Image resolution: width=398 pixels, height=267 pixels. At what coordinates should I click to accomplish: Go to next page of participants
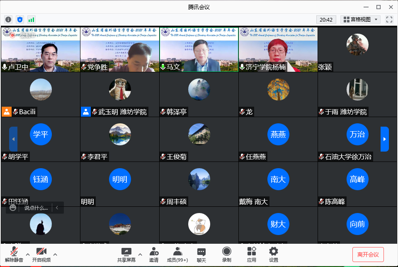point(384,139)
